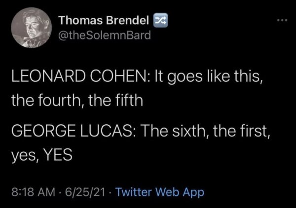Viewport: 296px width, 208px height.
Task: Open the Twitter Web App source link
Action: (159, 190)
